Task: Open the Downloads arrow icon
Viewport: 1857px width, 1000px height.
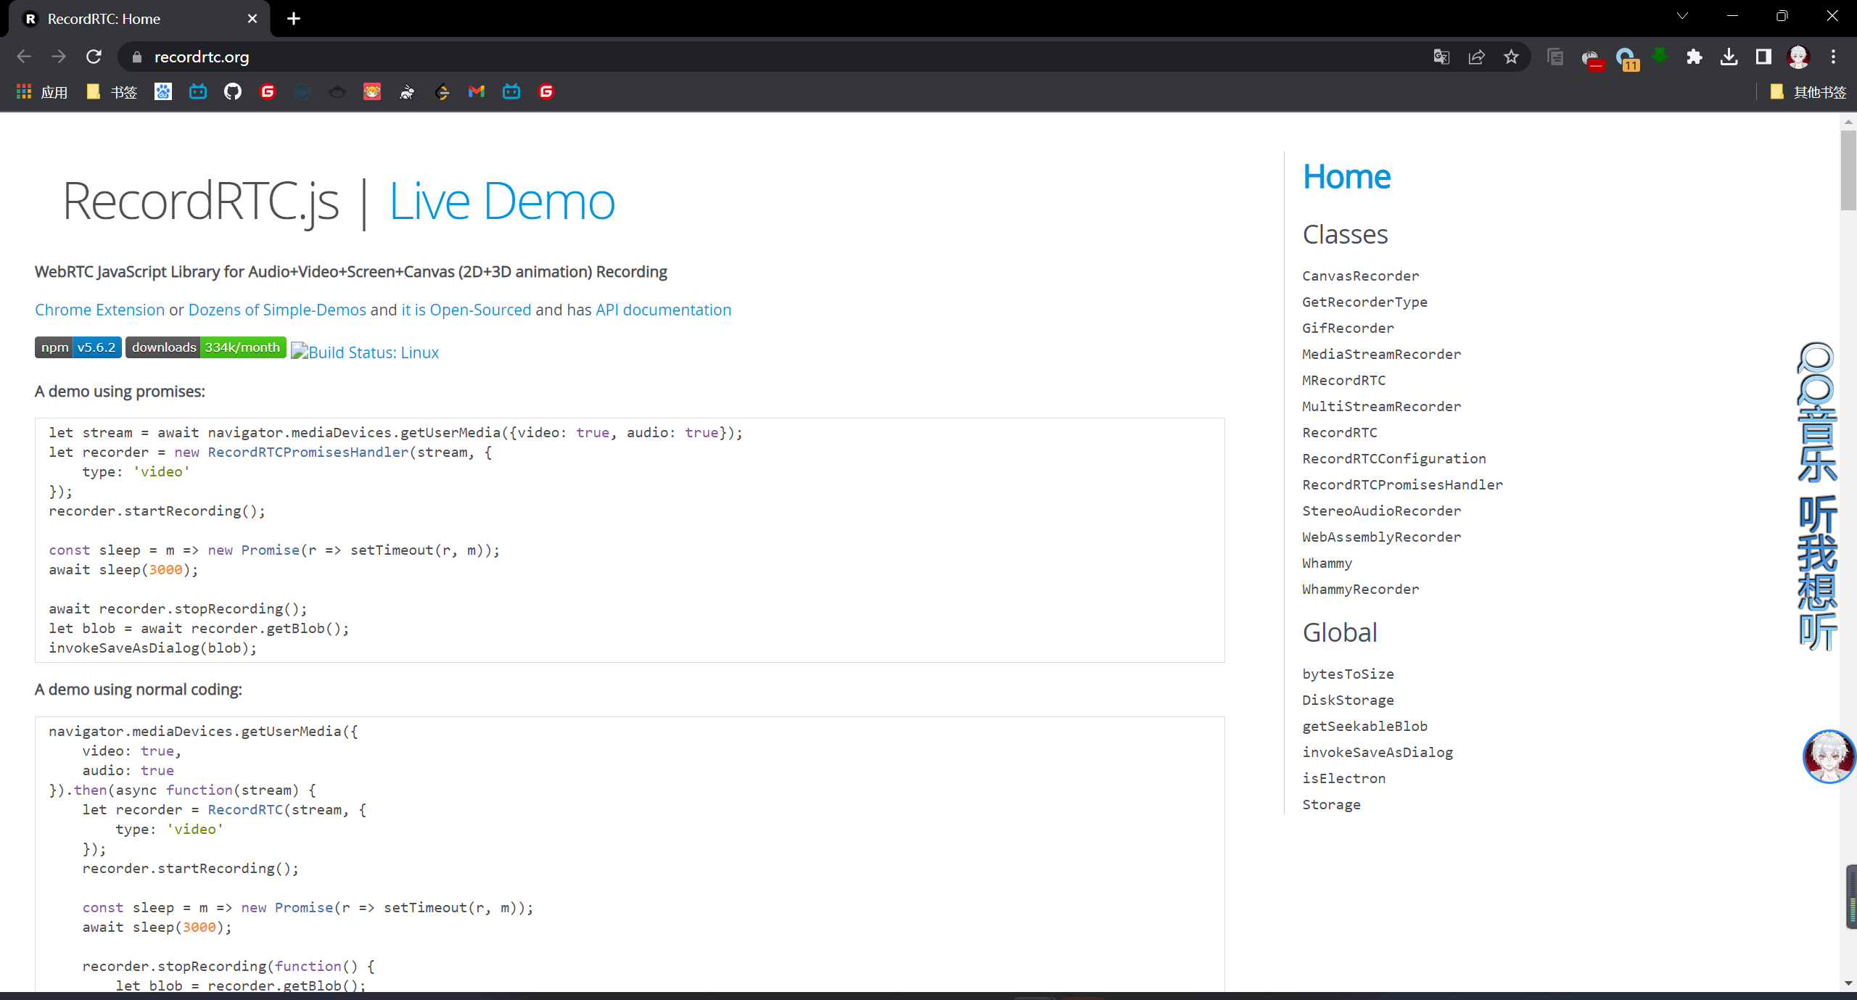Action: pos(1729,57)
